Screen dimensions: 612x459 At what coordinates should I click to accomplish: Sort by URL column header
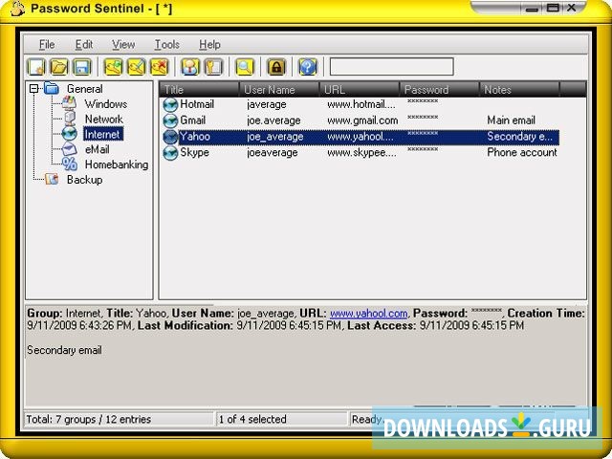(x=360, y=89)
